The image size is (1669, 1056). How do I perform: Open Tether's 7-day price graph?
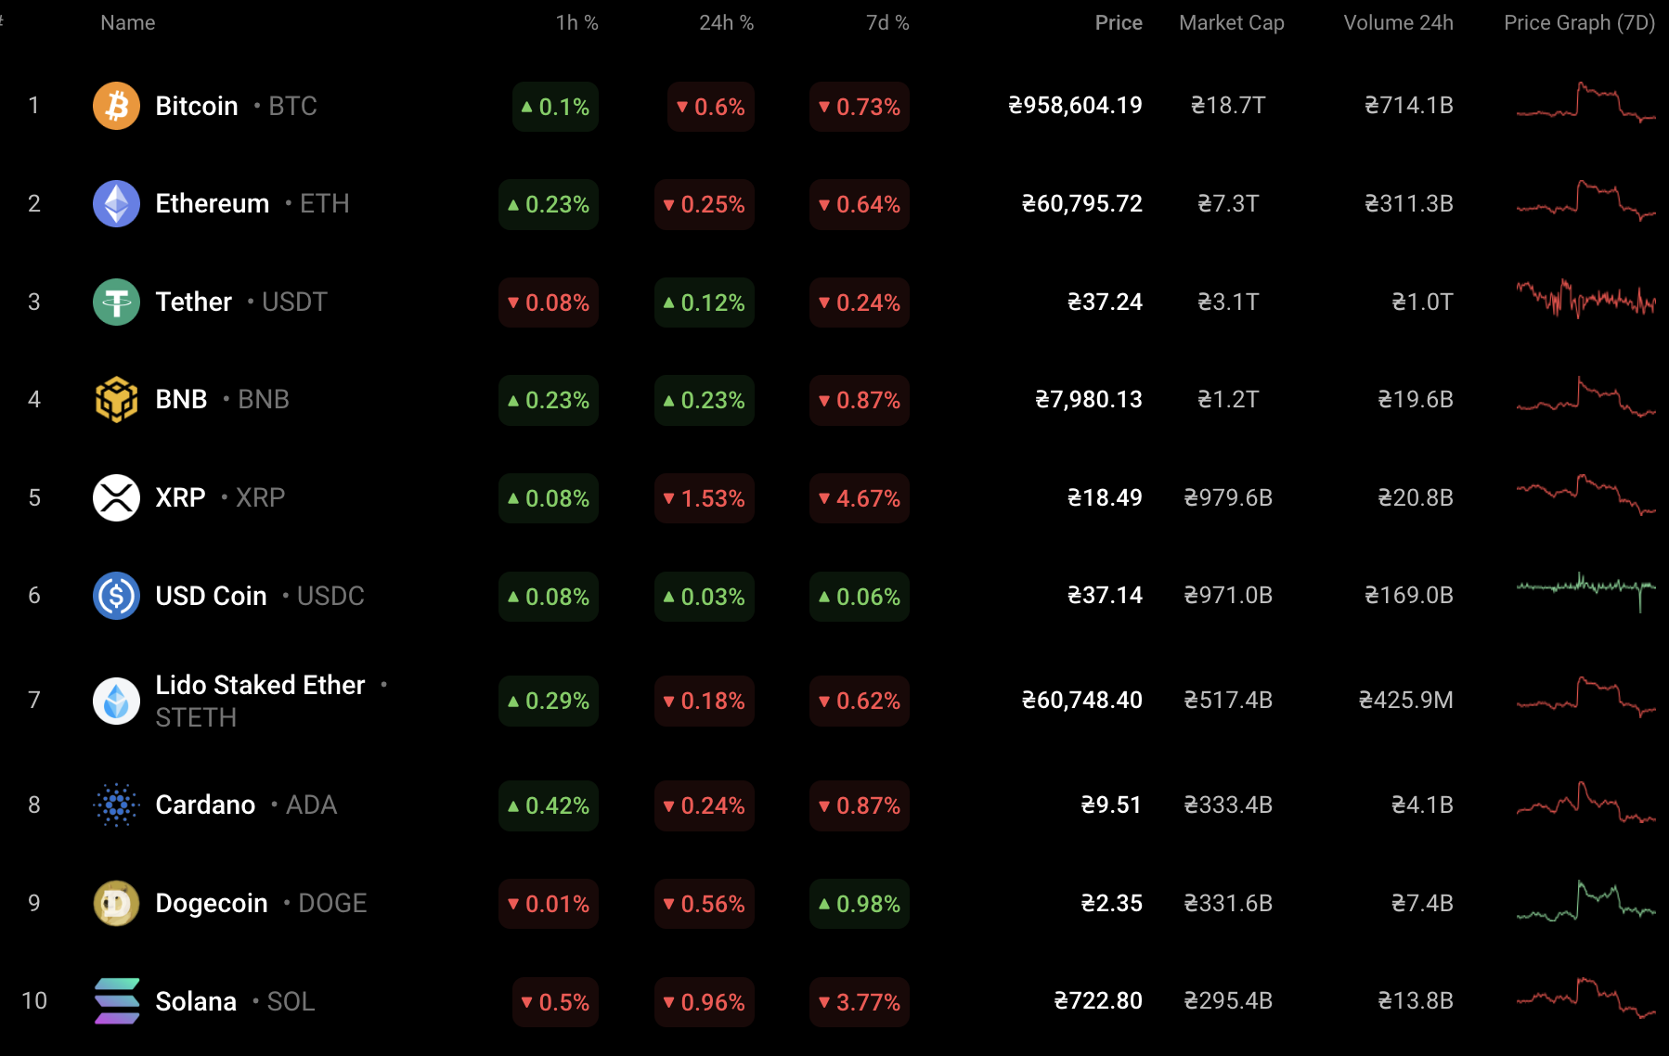(x=1585, y=300)
